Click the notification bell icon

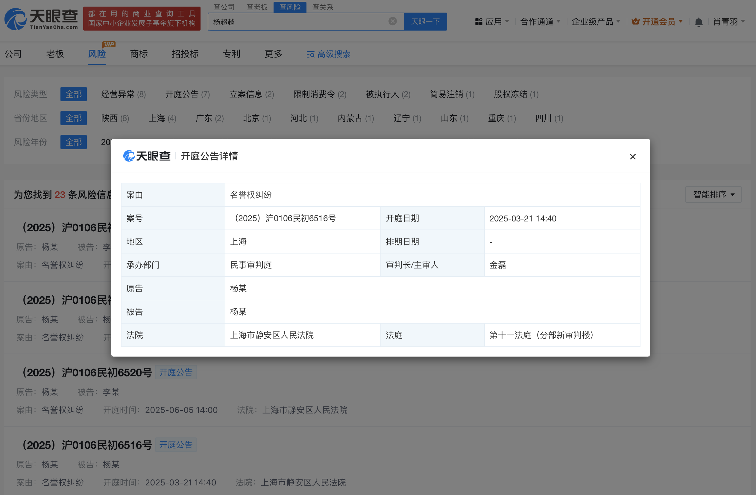(x=698, y=22)
